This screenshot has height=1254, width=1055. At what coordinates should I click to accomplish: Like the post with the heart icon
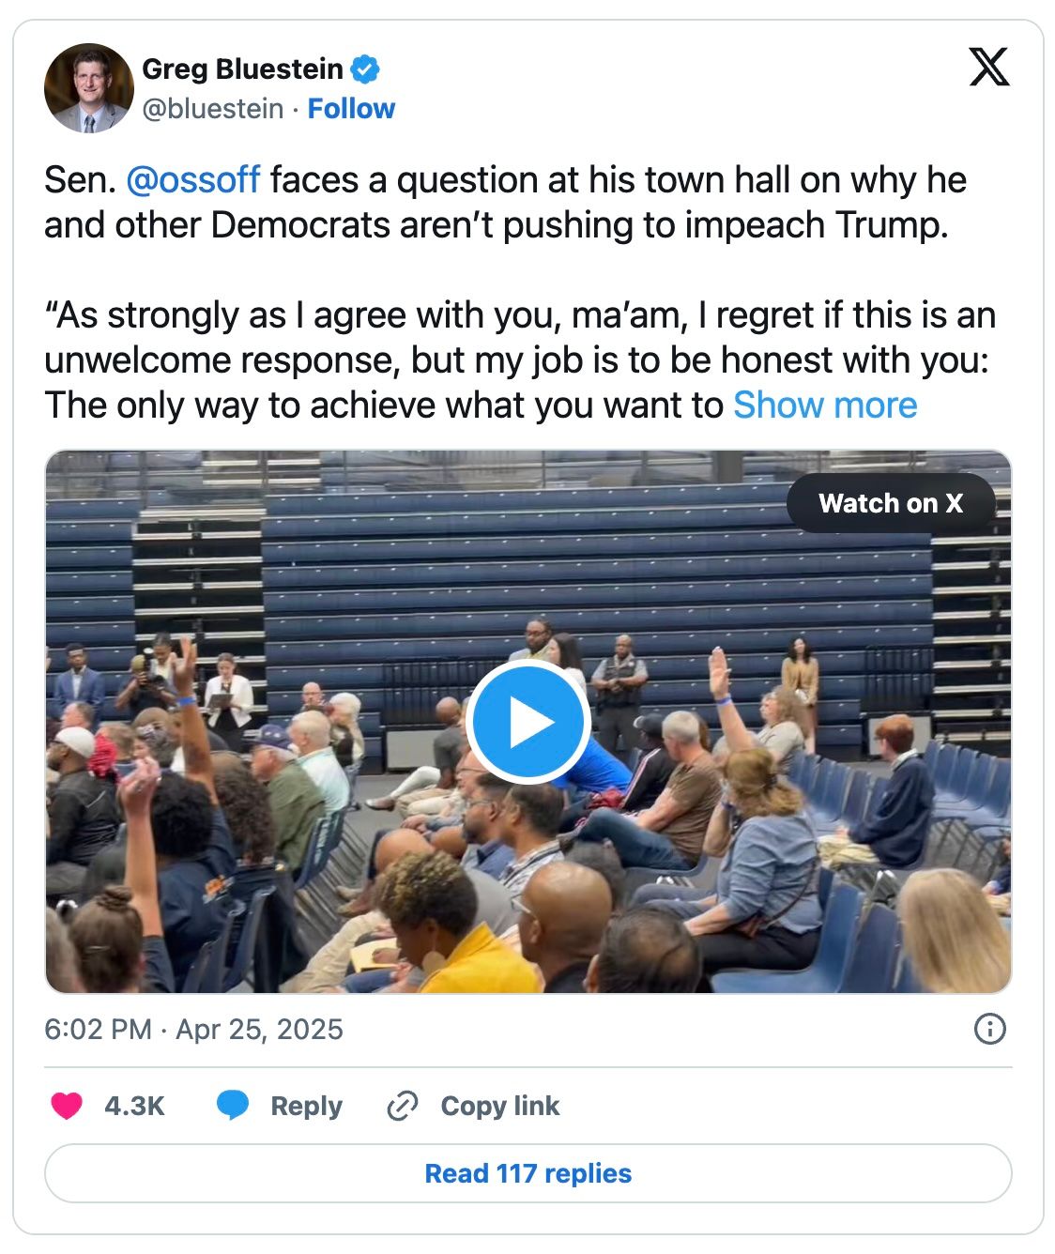[x=67, y=1106]
